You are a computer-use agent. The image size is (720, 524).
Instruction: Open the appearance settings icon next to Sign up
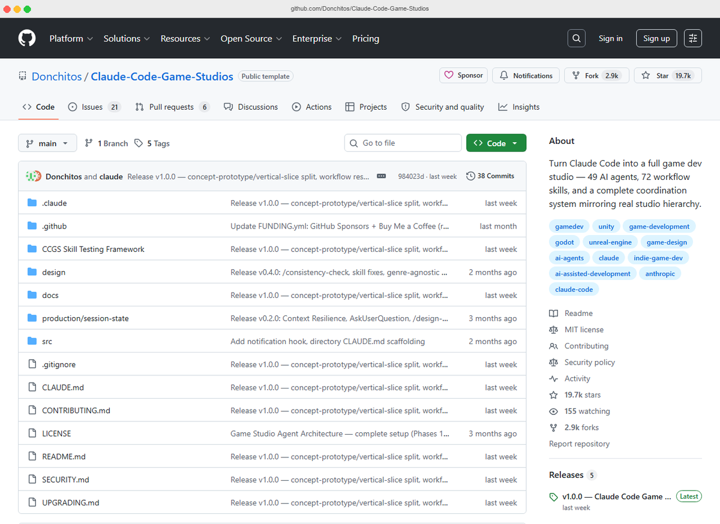coord(693,38)
